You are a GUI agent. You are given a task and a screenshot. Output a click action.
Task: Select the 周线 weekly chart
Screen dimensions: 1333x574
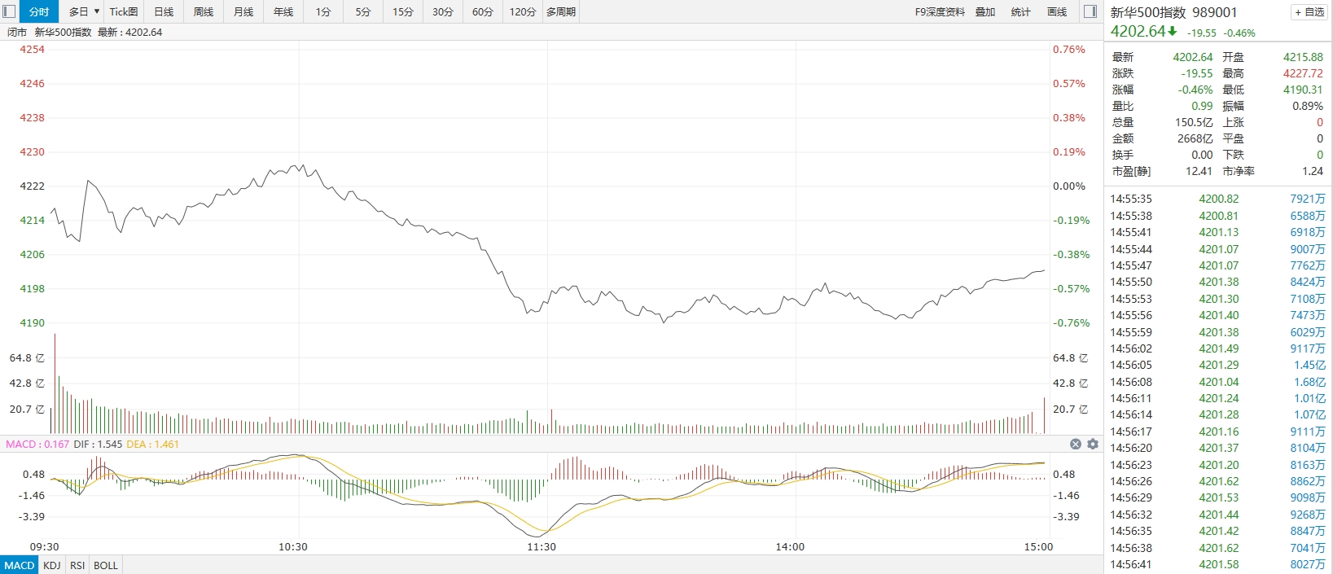click(204, 11)
